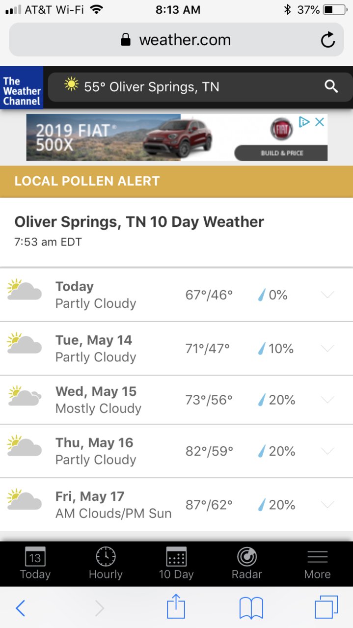
Task: Expand Today forecast details chevron
Action: 327,295
